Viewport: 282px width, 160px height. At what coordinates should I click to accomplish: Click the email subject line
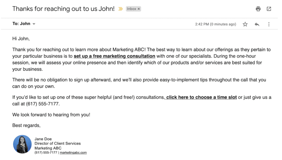click(x=63, y=9)
